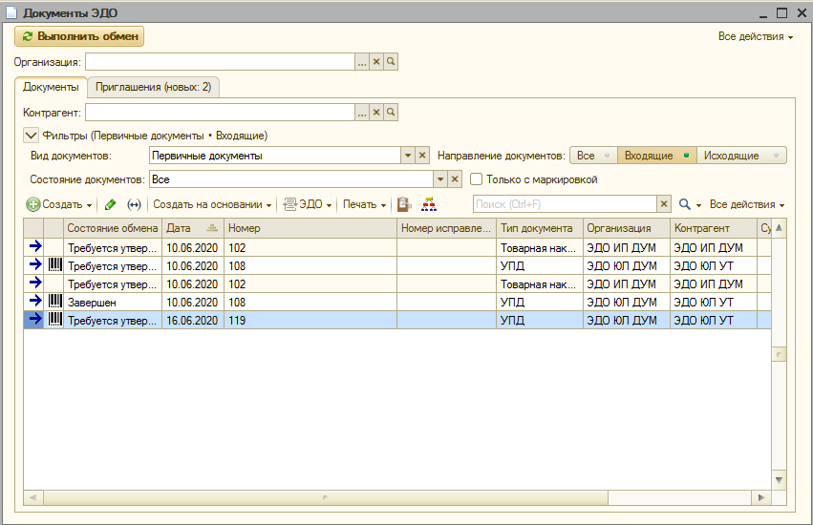Sort by Тип документа column header
The width and height of the screenshot is (813, 525).
click(539, 228)
